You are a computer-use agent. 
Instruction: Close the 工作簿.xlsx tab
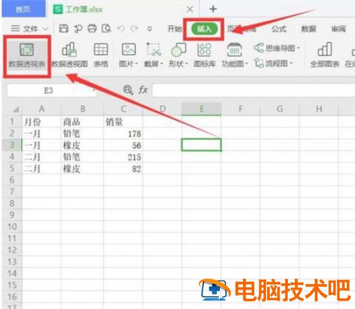coord(190,9)
